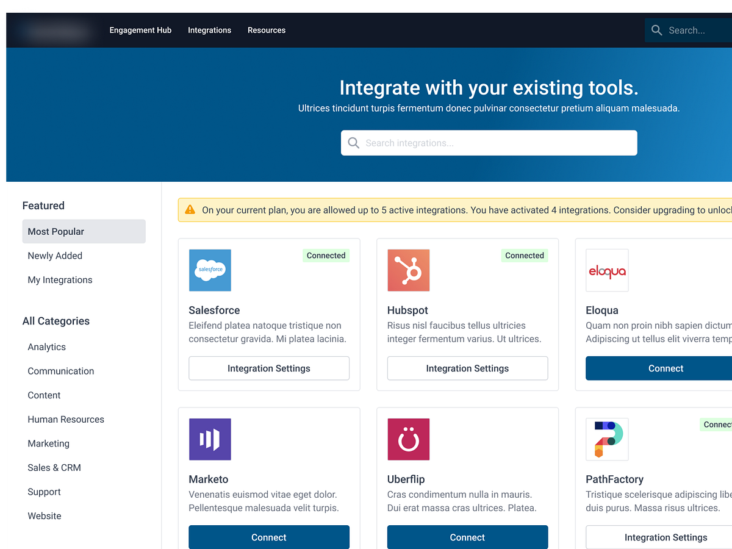Open the Sales & CRM category
This screenshot has height=549, width=732.
(x=54, y=467)
